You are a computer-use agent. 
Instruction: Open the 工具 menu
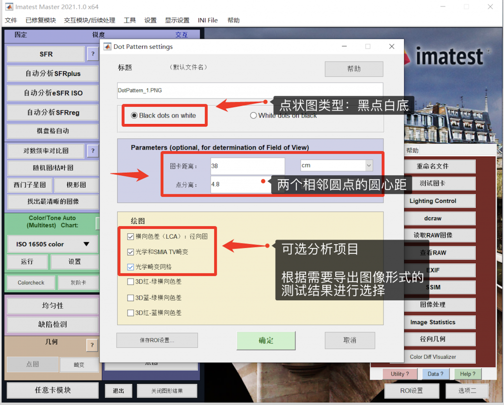[x=129, y=20]
